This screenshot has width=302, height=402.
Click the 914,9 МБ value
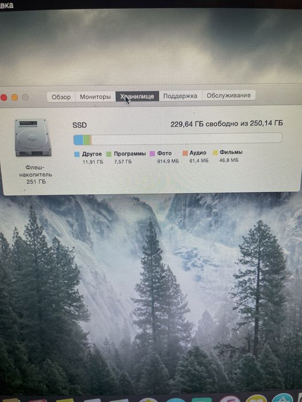click(x=168, y=161)
